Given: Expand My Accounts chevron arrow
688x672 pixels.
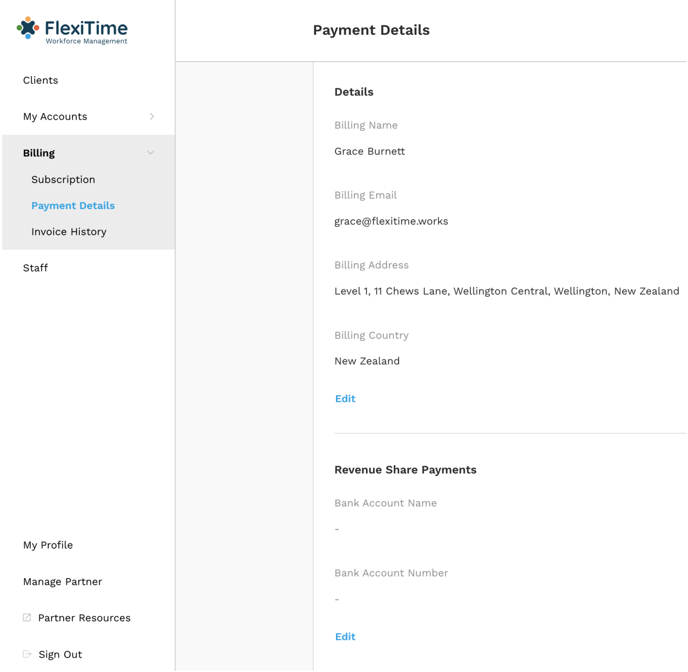Looking at the screenshot, I should tap(152, 116).
